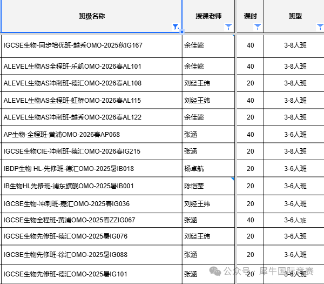Open the 班级名称 column filter dropdown

point(175,27)
